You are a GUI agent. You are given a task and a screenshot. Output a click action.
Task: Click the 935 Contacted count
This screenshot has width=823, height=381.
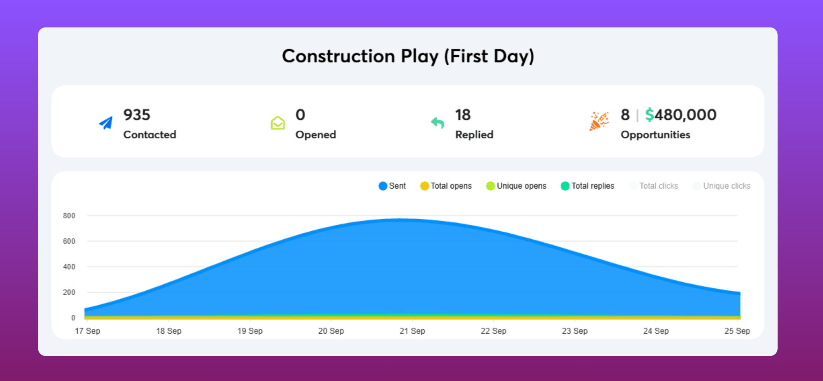[x=137, y=115]
